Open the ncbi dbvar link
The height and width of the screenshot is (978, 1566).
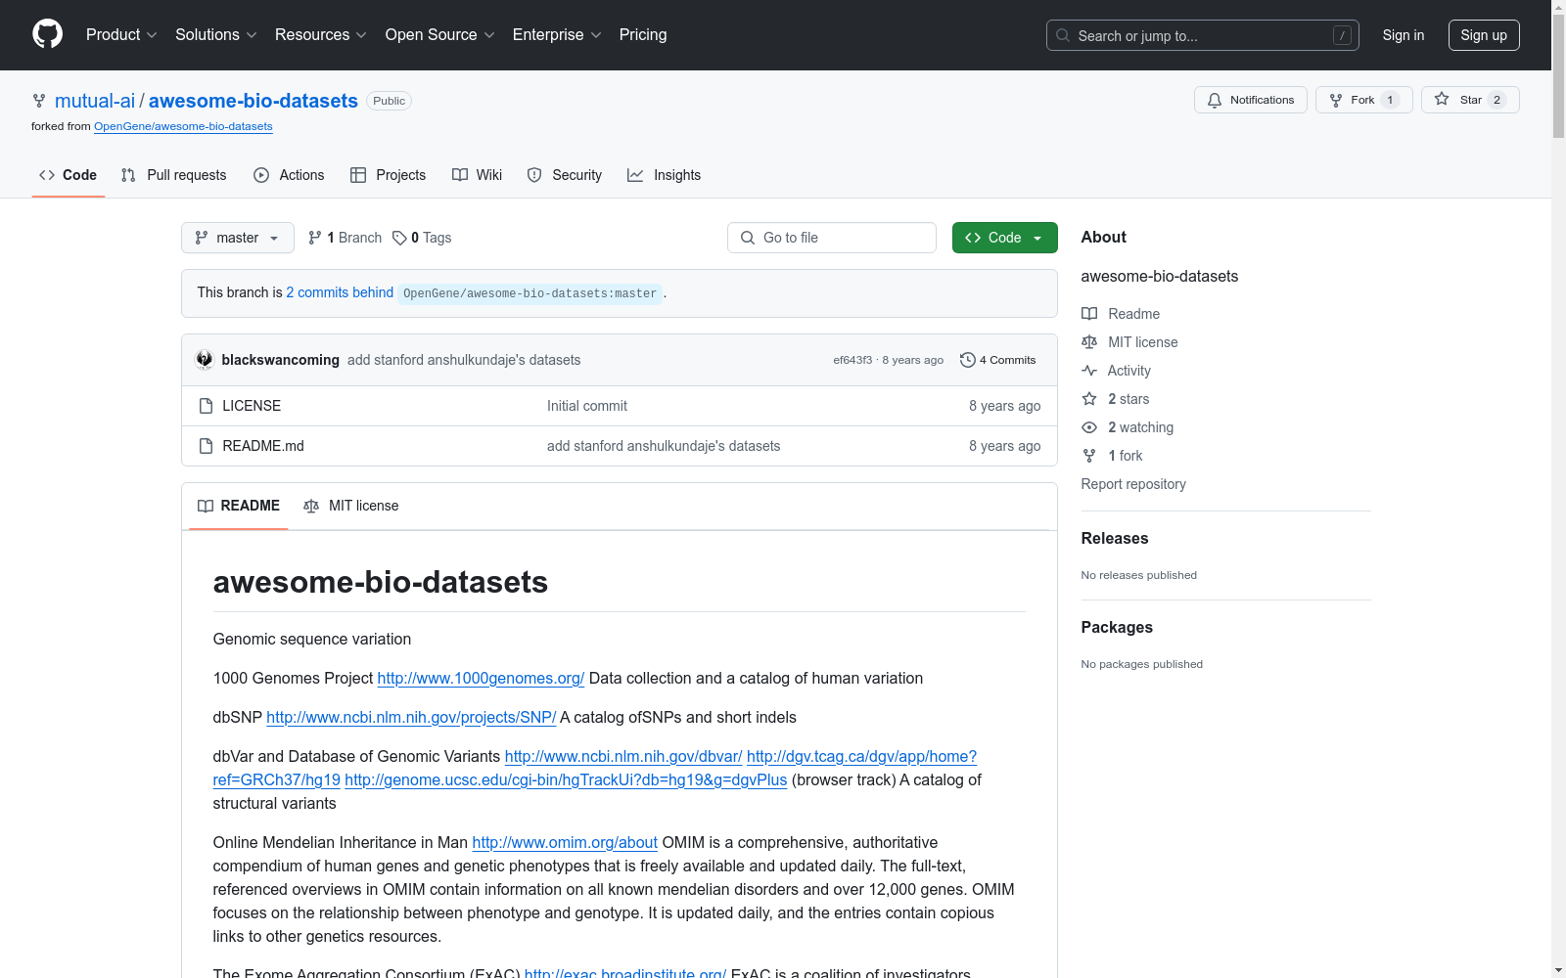tap(623, 756)
